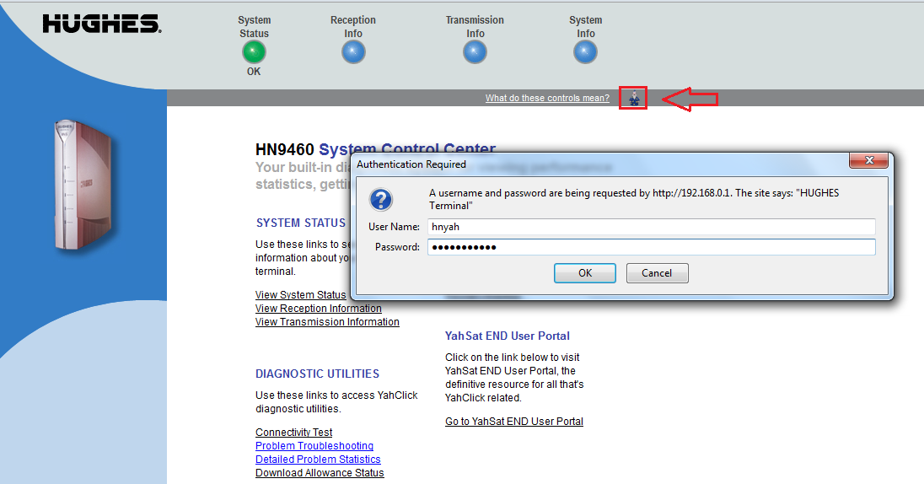
Task: Click the Transmission Info label text
Action: coord(475,26)
